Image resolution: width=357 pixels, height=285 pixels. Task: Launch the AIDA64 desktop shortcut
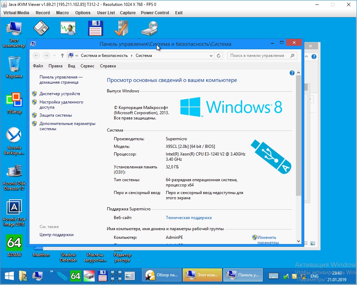click(14, 245)
